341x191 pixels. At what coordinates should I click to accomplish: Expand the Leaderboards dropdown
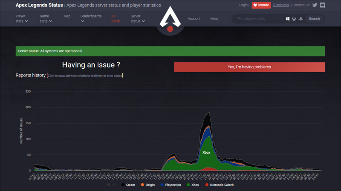point(91,19)
